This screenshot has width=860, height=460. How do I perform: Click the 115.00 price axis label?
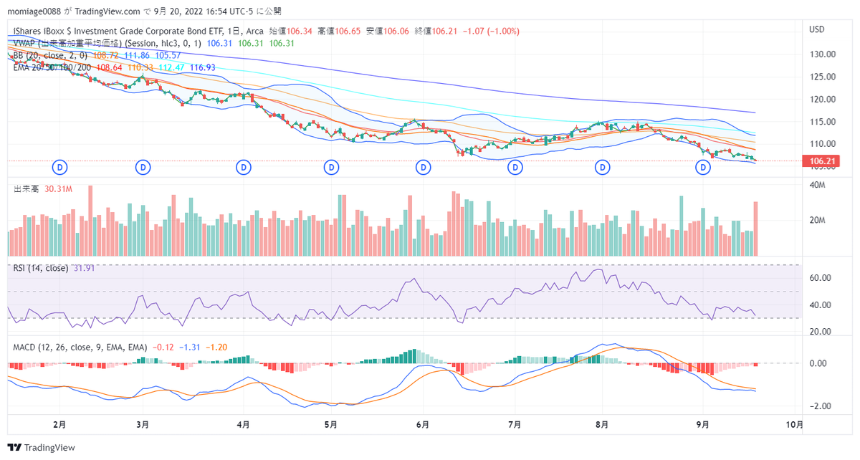[x=823, y=123]
